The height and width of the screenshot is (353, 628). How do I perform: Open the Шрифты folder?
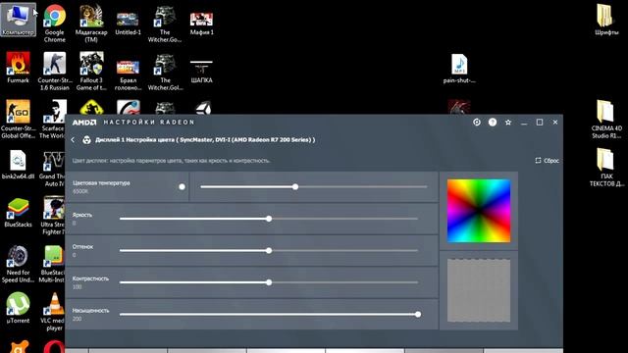coord(606,20)
